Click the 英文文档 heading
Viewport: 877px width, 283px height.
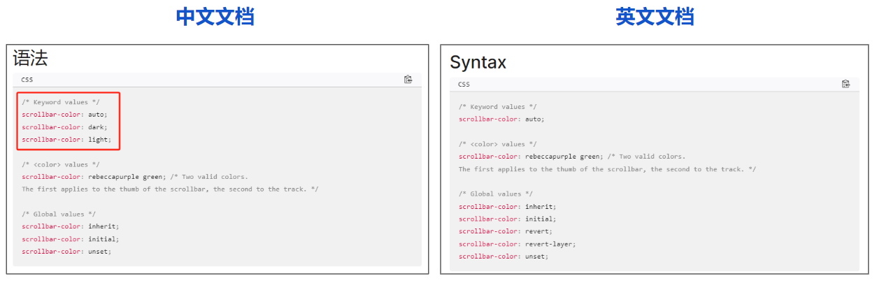pyautogui.click(x=655, y=17)
